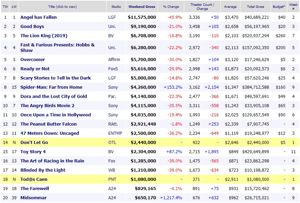Image resolution: width=300 pixels, height=203 pixels.
Task: Open the Tod@s Caen title link
Action: point(34,179)
